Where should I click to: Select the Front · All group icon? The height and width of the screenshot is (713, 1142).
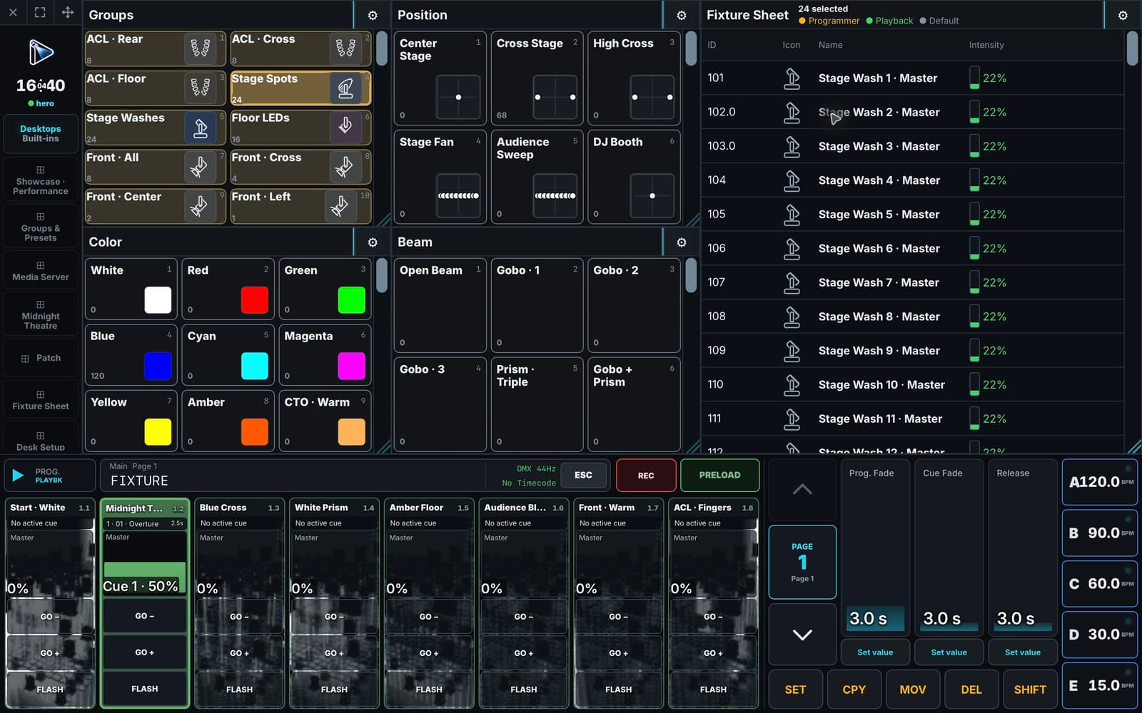(199, 167)
